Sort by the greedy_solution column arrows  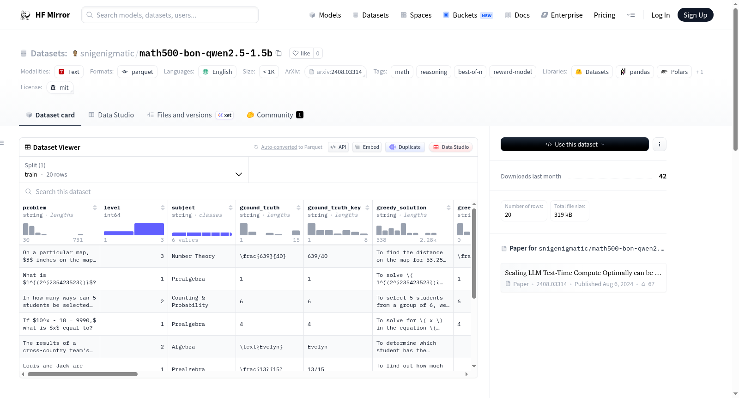[448, 208]
